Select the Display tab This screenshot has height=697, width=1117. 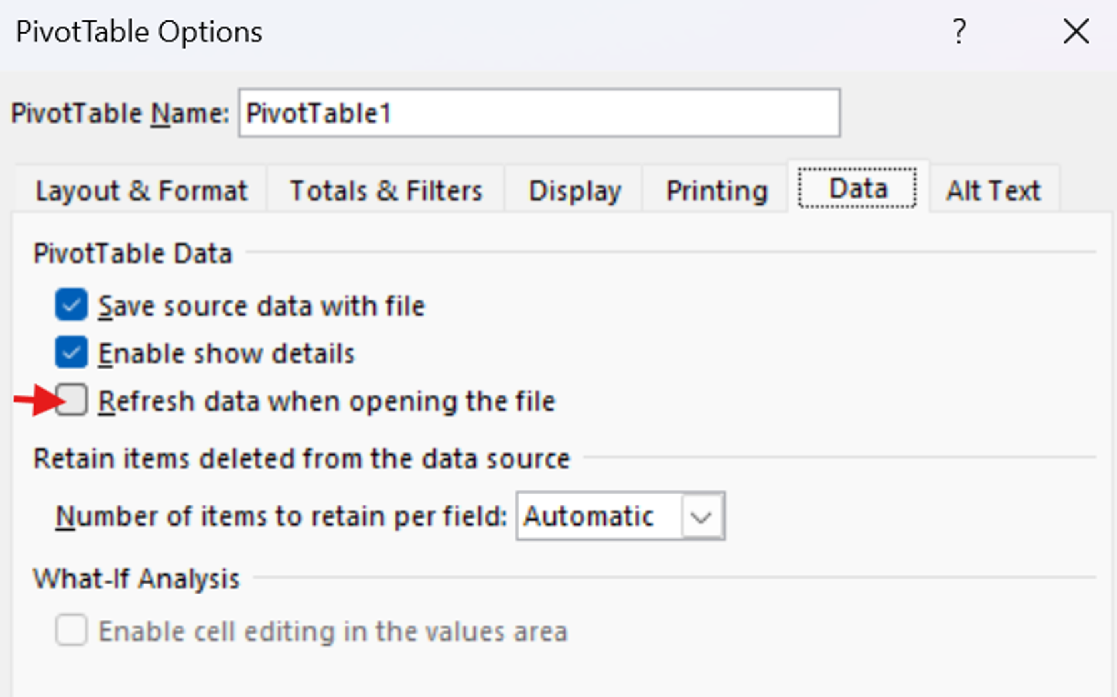574,190
